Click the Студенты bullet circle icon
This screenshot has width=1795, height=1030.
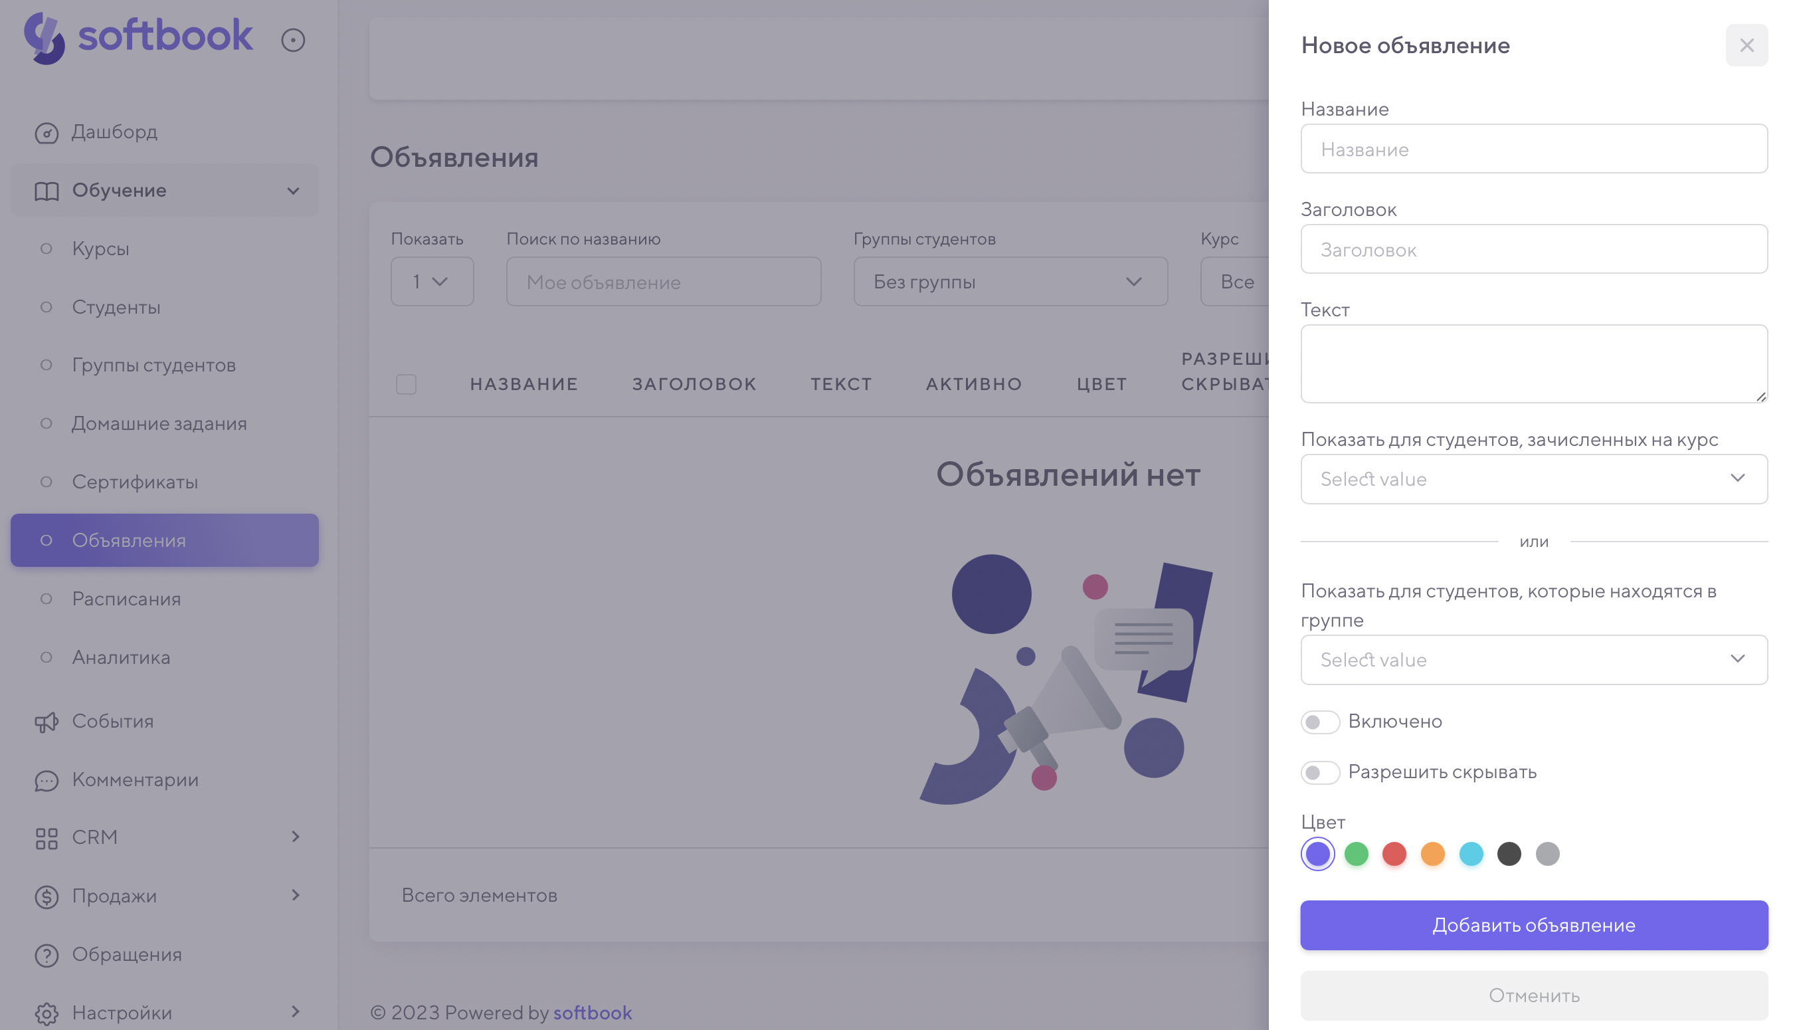(47, 307)
